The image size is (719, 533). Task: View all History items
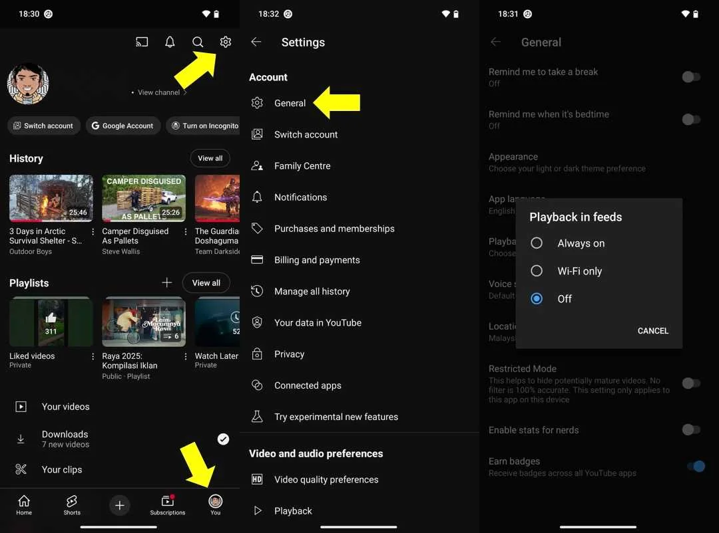(x=210, y=158)
